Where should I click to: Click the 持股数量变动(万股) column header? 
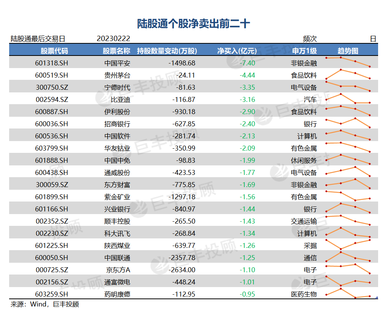[x=167, y=51]
